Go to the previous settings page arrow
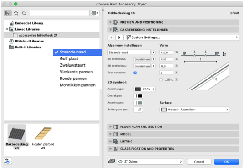This screenshot has width=244, height=168. click(x=112, y=37)
